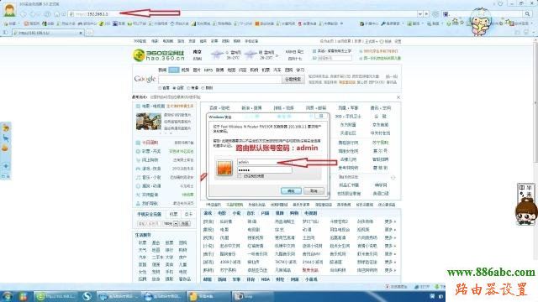Click the 360 hao.360.cn logo
Screen dimensions: 538x302
(159, 55)
